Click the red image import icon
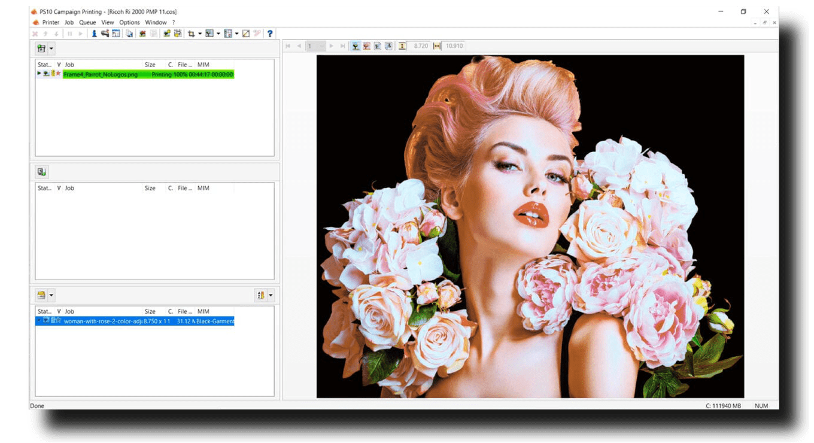Screen dimensions: 814x443 (142, 34)
